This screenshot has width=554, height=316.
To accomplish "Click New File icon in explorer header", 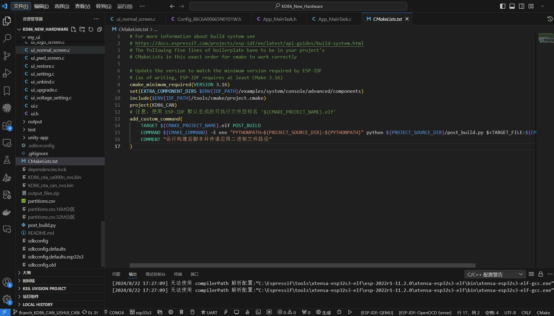I will (74, 29).
